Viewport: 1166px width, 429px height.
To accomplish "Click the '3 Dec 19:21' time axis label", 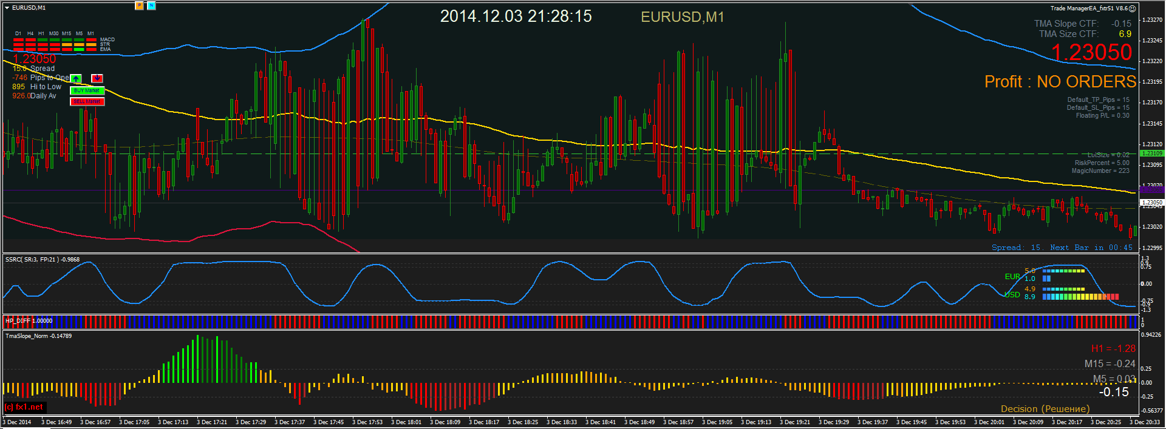I will coord(795,422).
